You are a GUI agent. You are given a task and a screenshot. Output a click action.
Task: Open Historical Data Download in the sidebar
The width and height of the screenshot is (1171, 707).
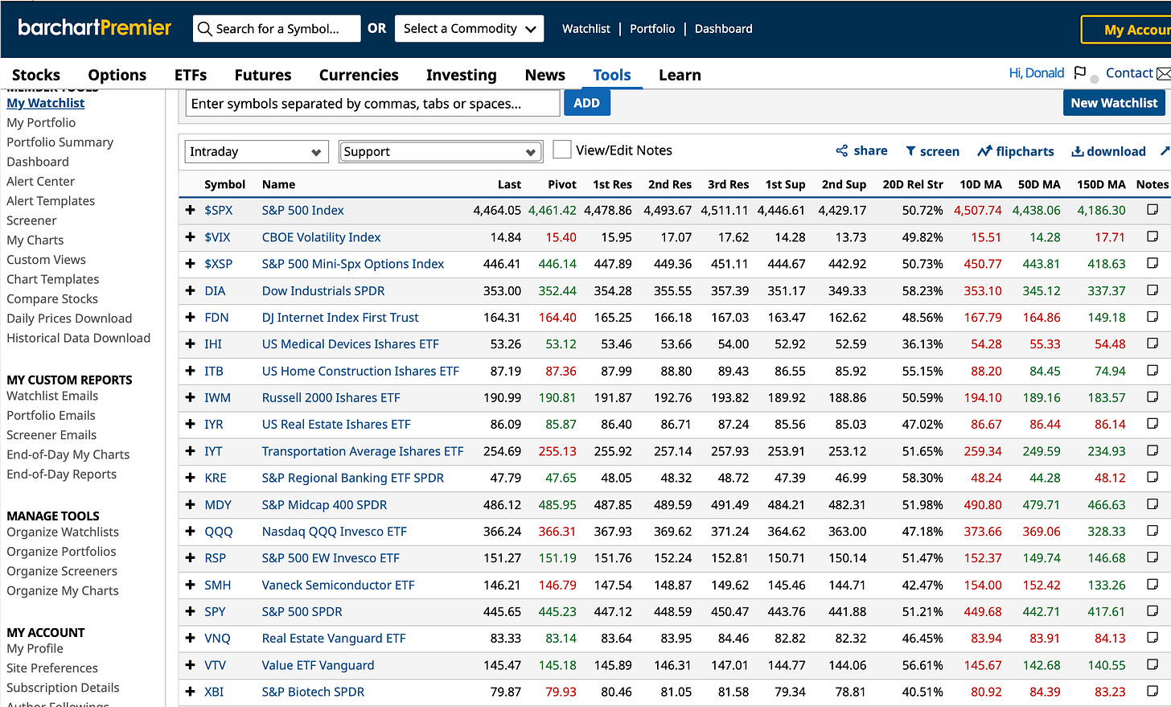pos(79,338)
